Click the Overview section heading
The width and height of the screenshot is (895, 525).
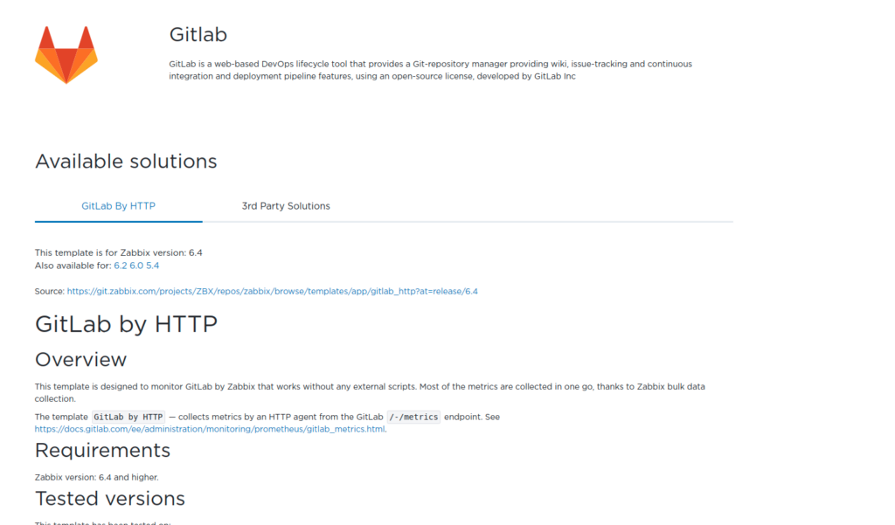pos(80,359)
